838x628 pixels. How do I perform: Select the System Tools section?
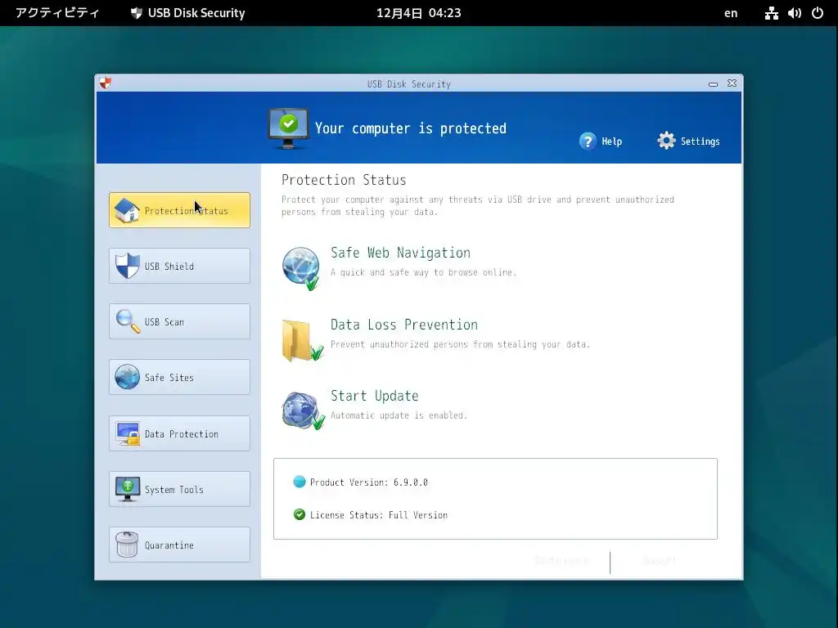pyautogui.click(x=179, y=489)
